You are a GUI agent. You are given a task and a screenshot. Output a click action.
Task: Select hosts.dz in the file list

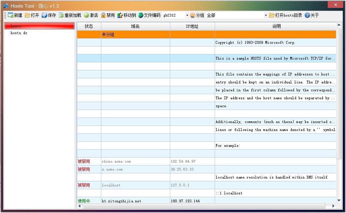tap(19, 33)
